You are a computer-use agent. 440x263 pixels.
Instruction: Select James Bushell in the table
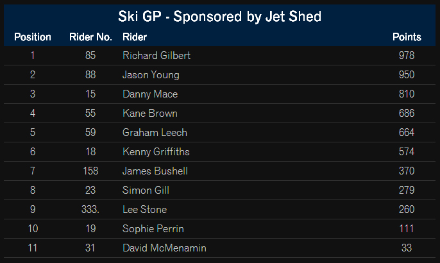pyautogui.click(x=155, y=171)
